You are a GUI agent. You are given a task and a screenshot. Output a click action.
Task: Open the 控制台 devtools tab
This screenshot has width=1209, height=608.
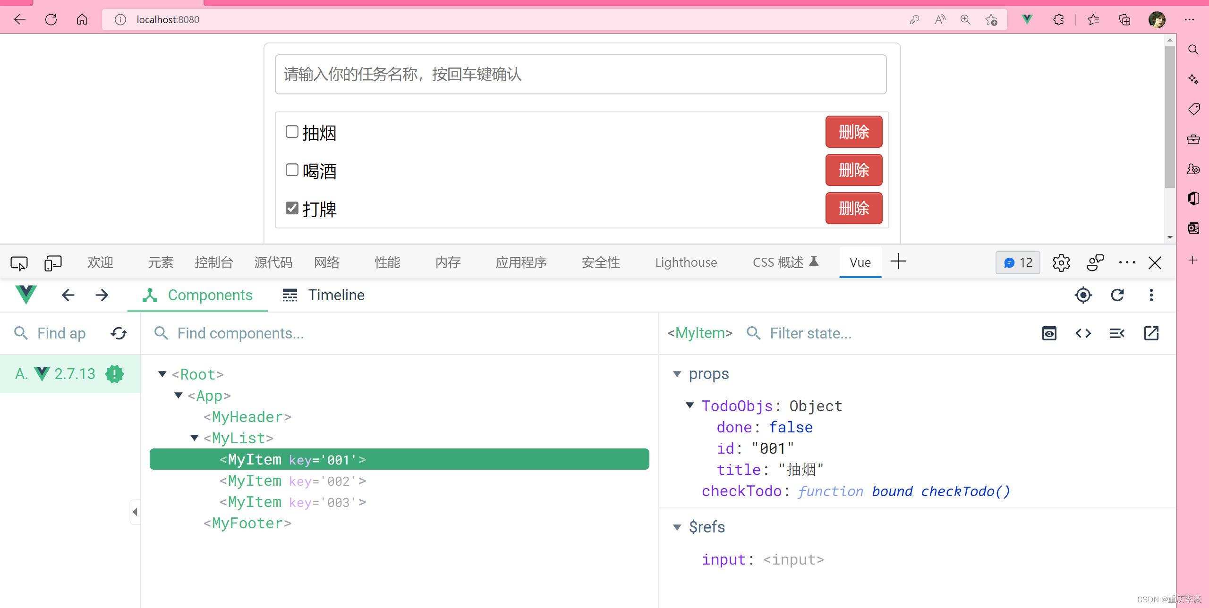point(213,262)
